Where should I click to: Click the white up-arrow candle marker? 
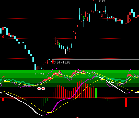[65, 52]
